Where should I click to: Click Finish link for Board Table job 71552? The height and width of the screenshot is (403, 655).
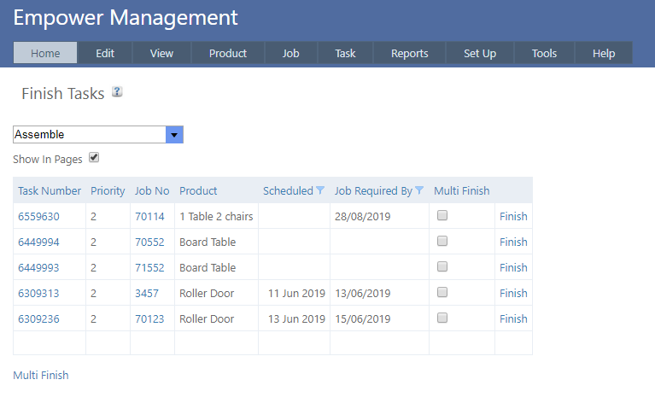point(513,267)
